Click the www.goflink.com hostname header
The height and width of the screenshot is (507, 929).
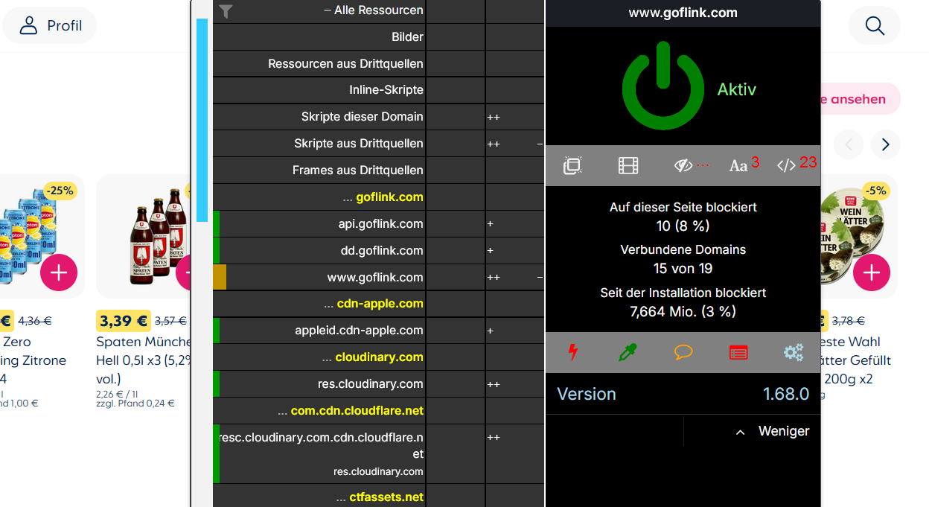[x=683, y=13]
